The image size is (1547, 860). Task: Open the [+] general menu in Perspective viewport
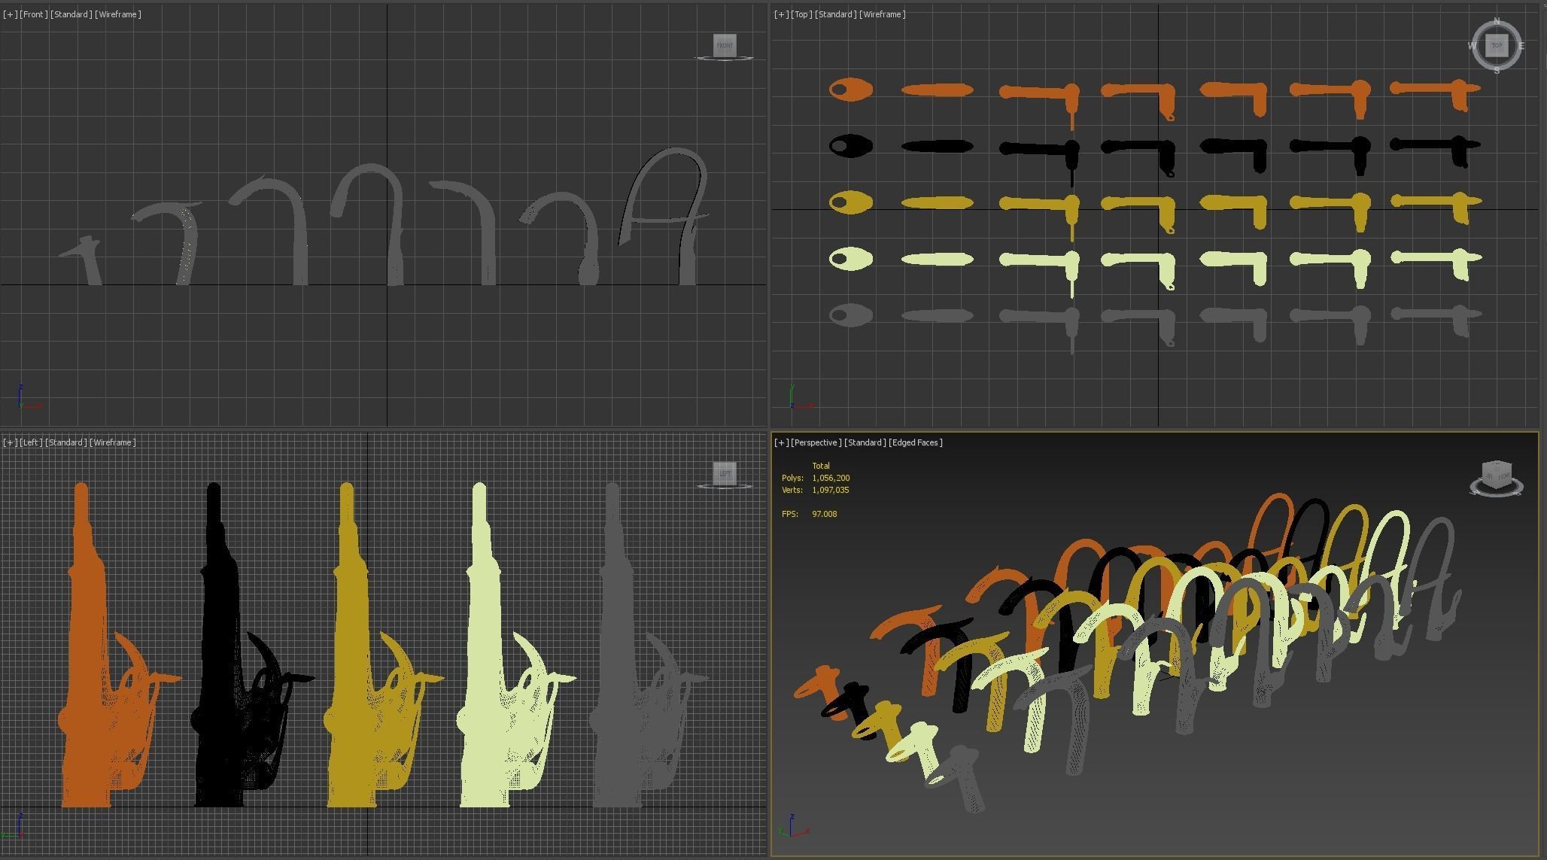click(x=781, y=442)
